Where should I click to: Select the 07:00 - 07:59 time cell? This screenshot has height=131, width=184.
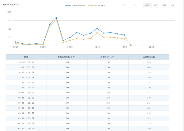pyautogui.click(x=26, y=108)
